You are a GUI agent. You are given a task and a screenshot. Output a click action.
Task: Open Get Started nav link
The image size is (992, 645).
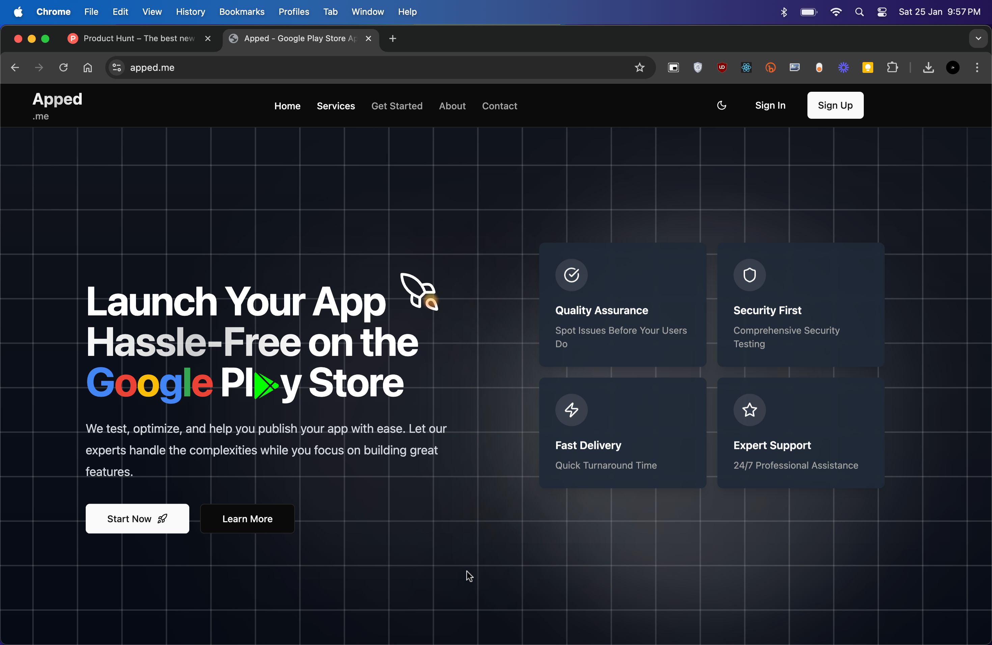[397, 106]
